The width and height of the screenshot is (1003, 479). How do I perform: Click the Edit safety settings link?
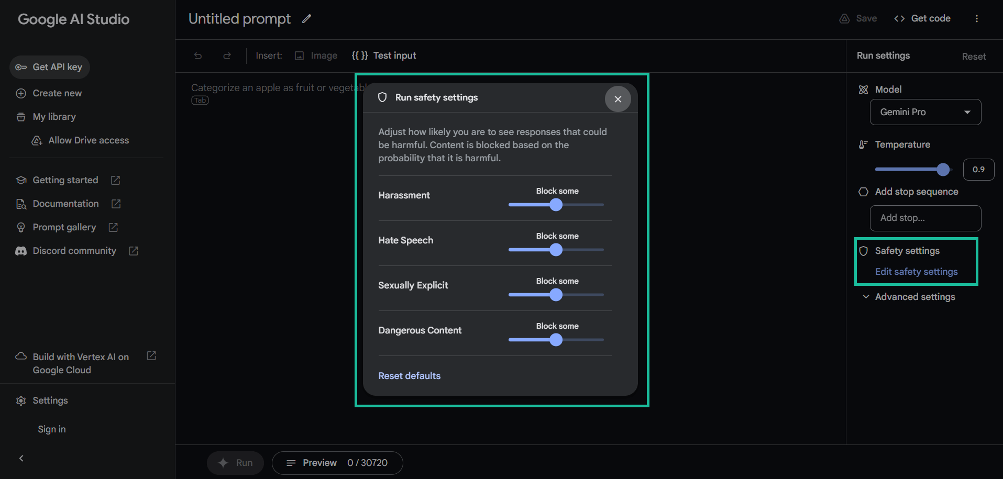916,271
